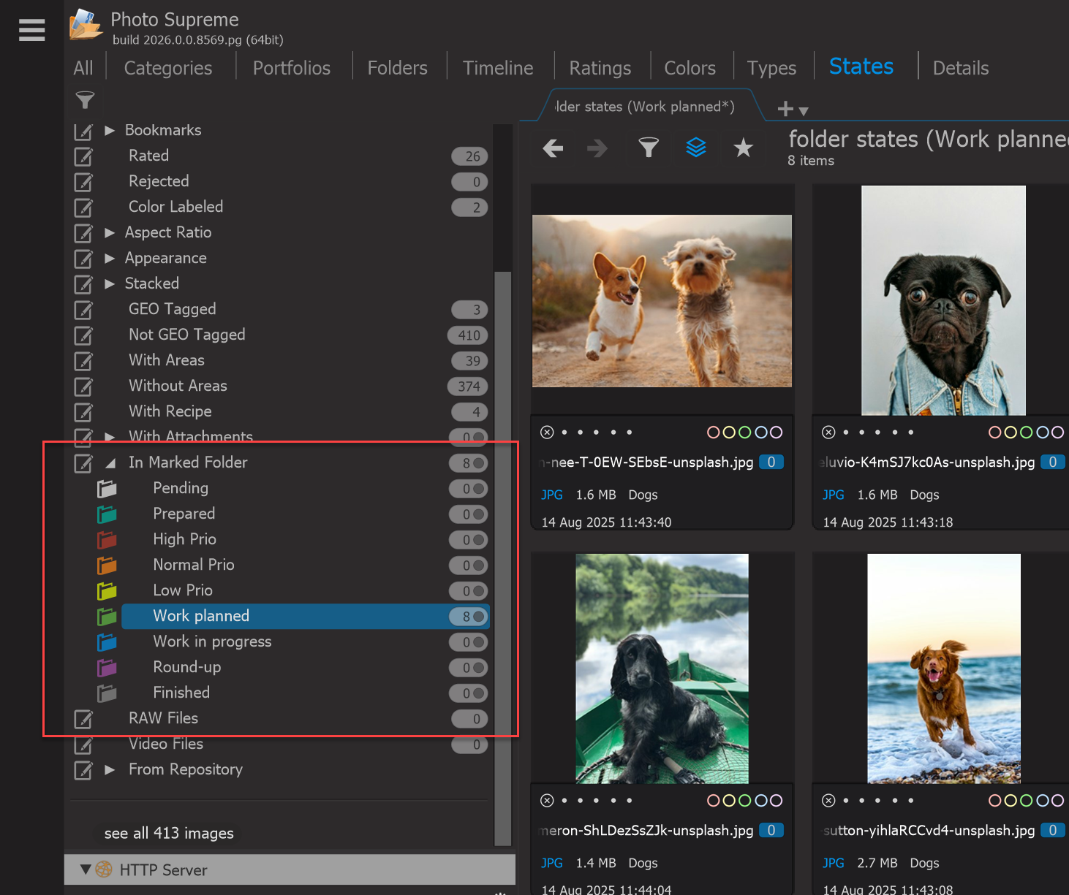
Task: Select the red High Prio folder icon
Action: click(107, 540)
